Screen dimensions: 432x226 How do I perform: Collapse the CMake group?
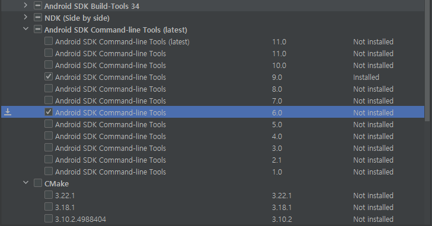click(25, 183)
